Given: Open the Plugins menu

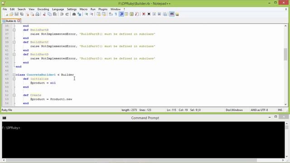Looking at the screenshot, I should (x=103, y=9).
